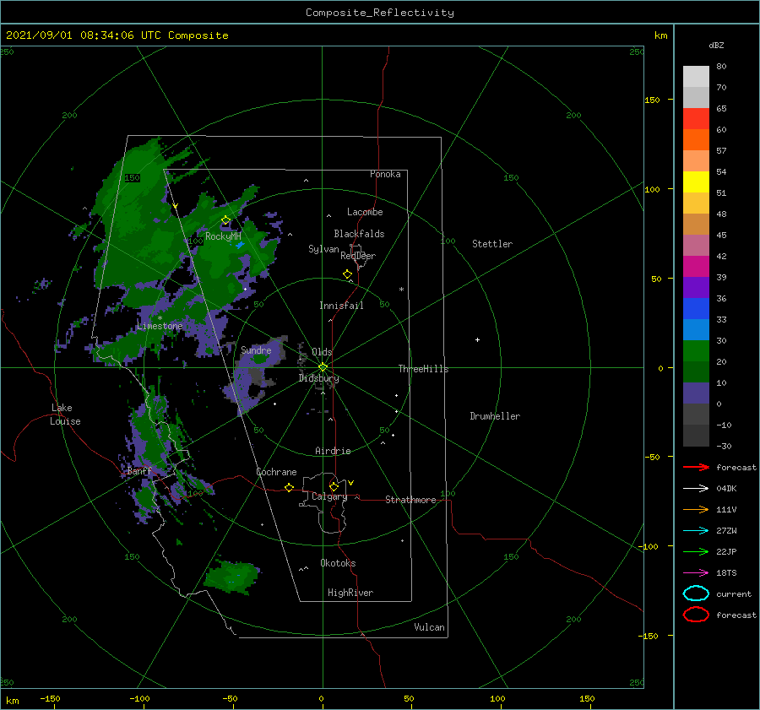Screen dimensions: 760x710
Task: Click the Ponoka city label
Action: [x=385, y=174]
